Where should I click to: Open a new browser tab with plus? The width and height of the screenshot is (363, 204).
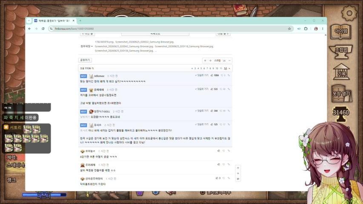point(80,20)
